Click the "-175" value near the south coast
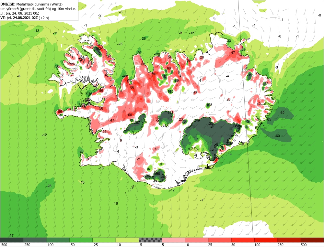 (x=147, y=176)
